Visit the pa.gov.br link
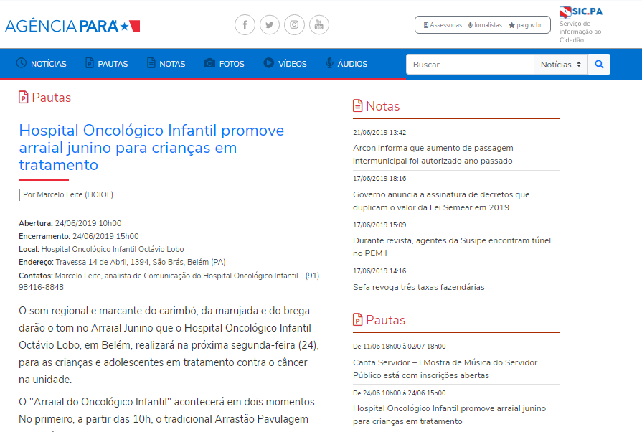Viewport: 642px width, 432px height. tap(525, 25)
